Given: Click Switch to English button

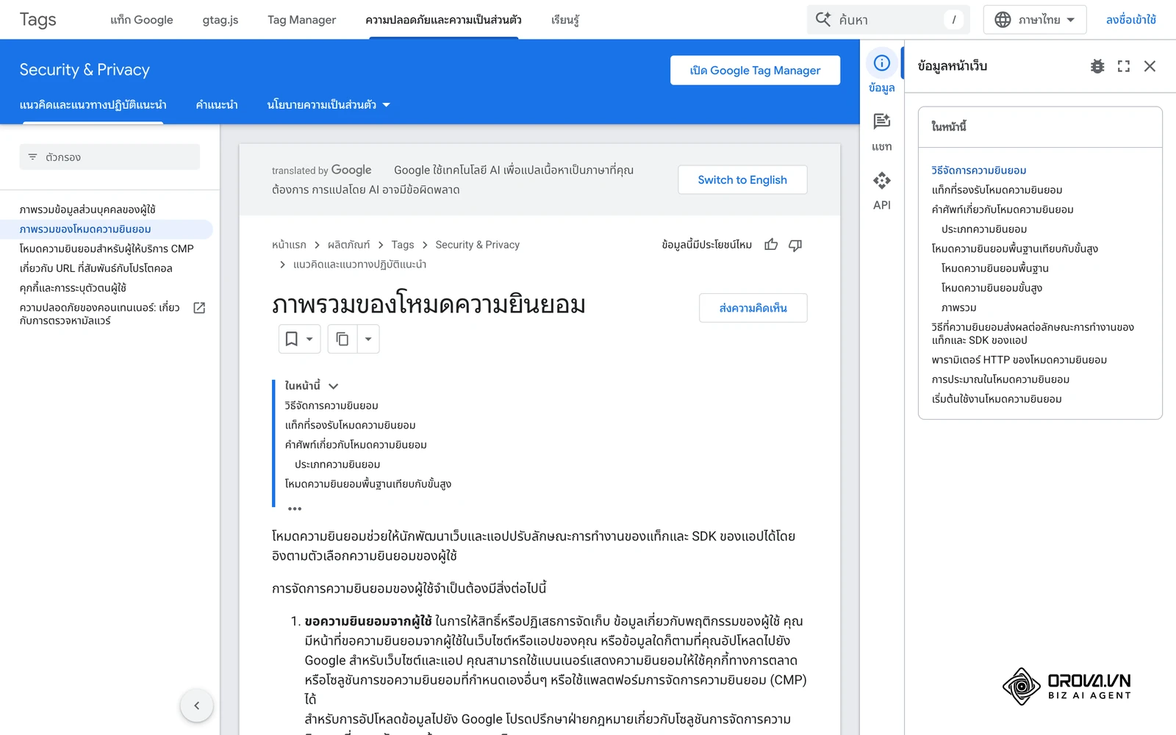Looking at the screenshot, I should tap(742, 180).
